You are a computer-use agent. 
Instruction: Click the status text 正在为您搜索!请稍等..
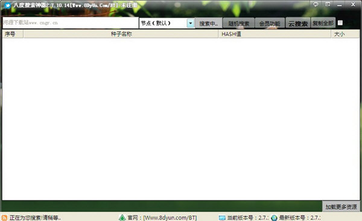point(35,217)
